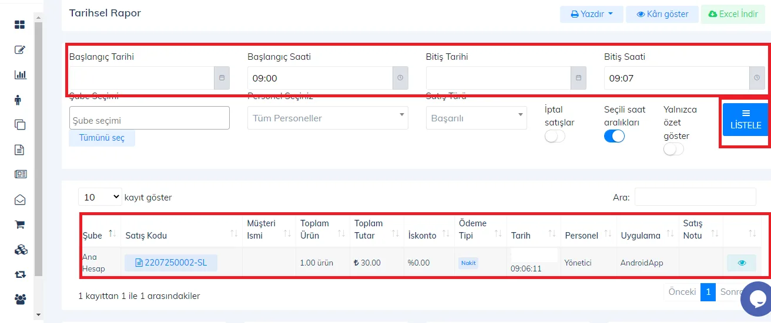This screenshot has width=771, height=323.
Task: Enable the Yalnızca özet göster switch
Action: point(673,149)
